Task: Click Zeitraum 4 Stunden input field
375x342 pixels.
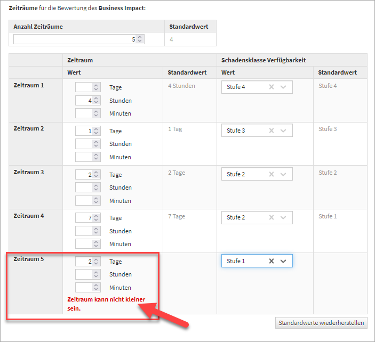Action: pos(84,231)
